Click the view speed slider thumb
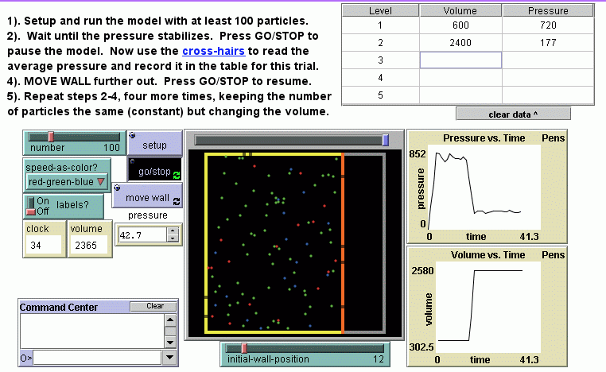The image size is (606, 372). (386, 140)
